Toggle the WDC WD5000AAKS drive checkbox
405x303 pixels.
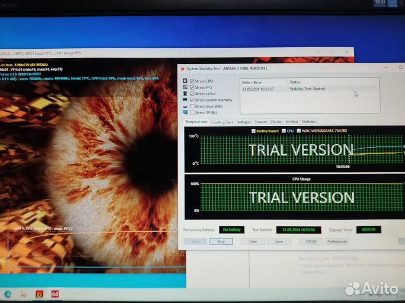(299, 131)
